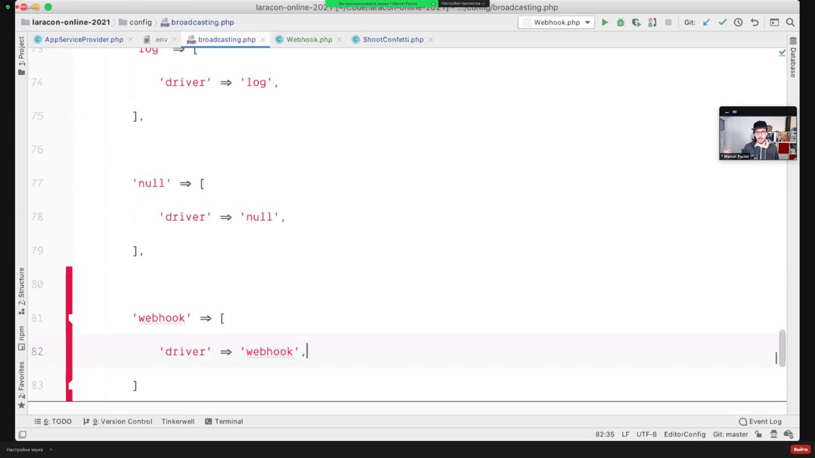Switch to the ShootConfetti.php tab

click(x=393, y=39)
